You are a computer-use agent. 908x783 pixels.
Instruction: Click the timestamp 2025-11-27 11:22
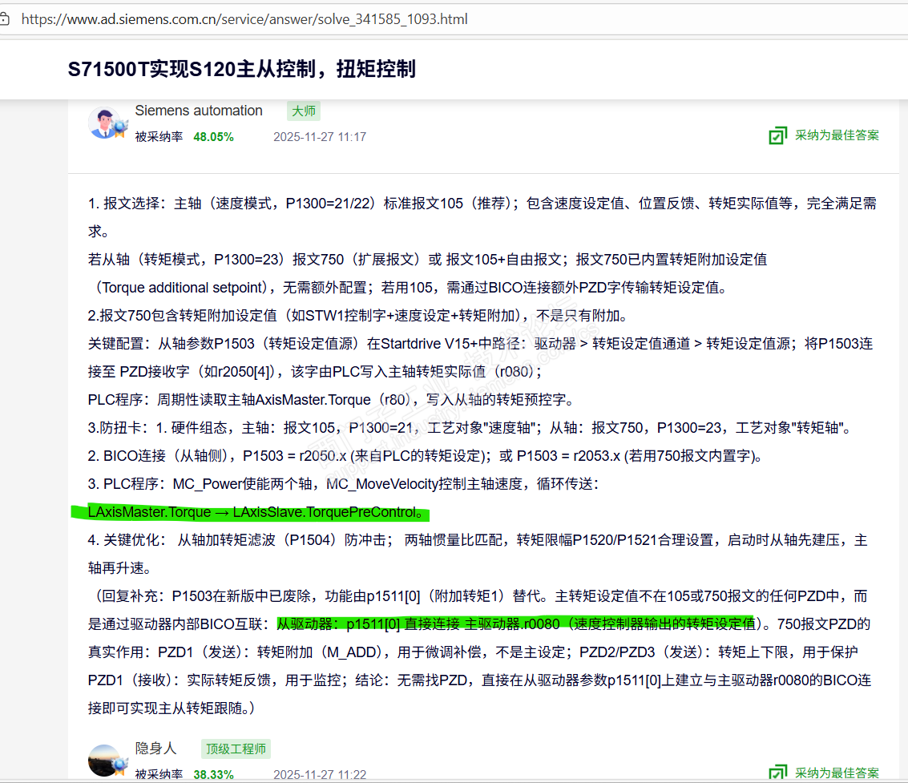click(x=320, y=775)
